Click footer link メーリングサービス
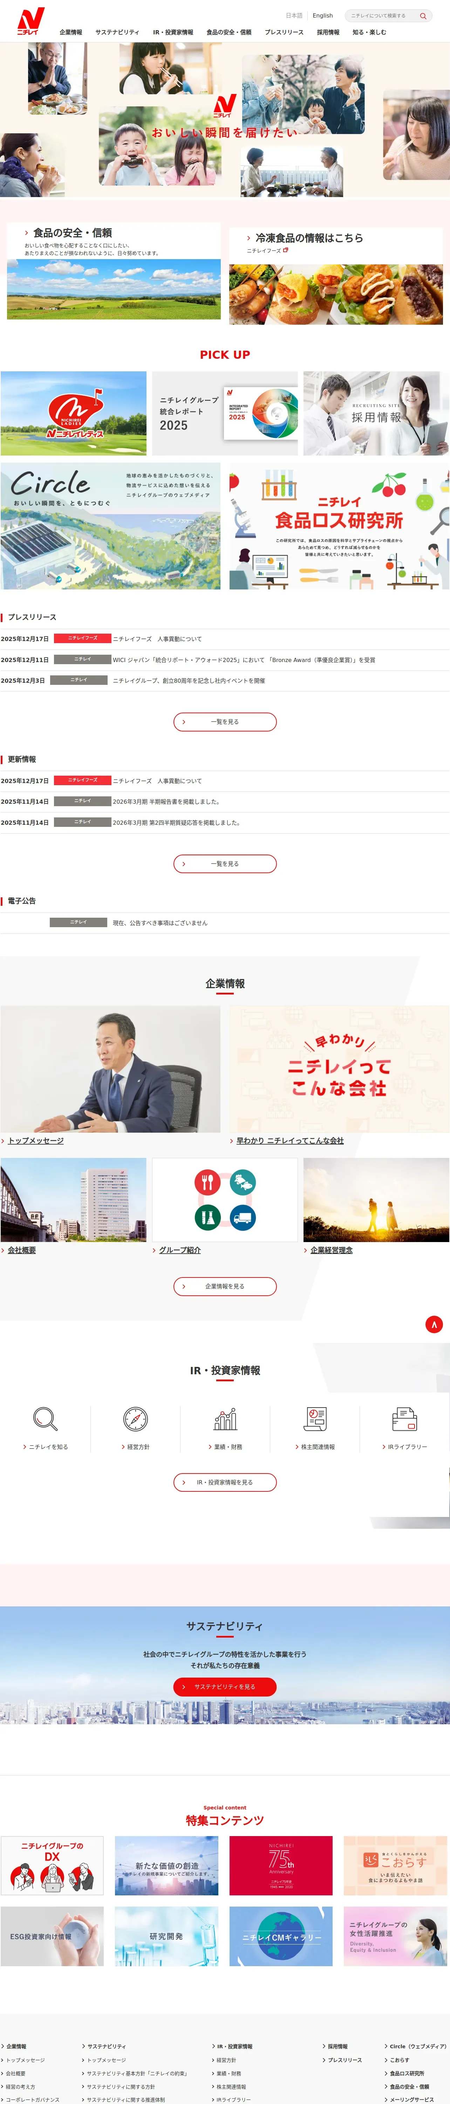 pyautogui.click(x=411, y=2099)
